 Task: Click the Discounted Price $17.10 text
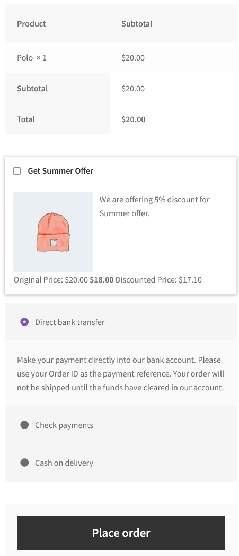coord(158,280)
